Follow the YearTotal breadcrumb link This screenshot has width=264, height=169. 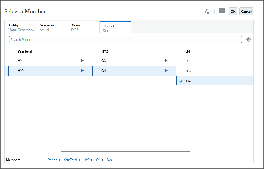click(x=70, y=160)
